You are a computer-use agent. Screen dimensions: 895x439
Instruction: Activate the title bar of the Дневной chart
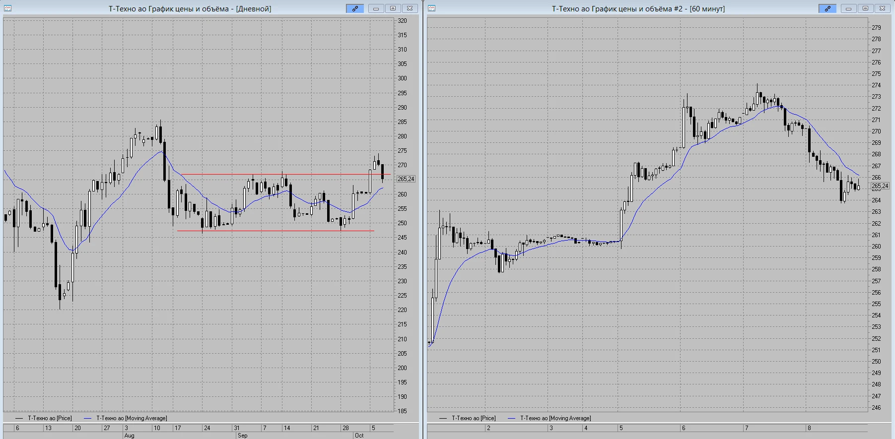[190, 8]
